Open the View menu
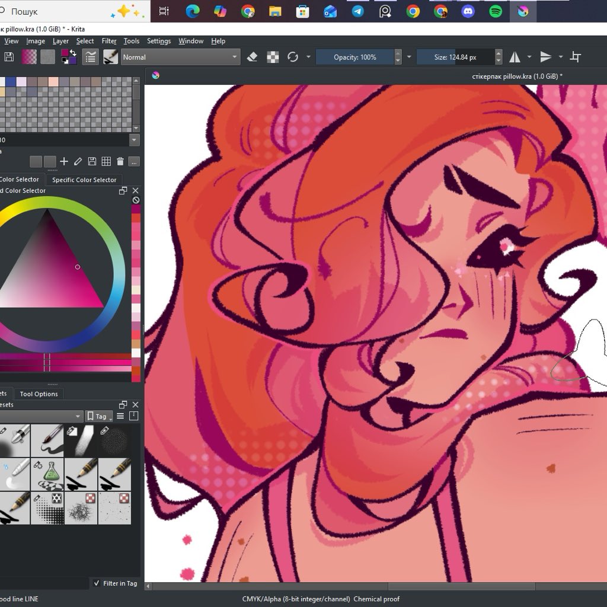Screen dimensions: 607x607 pyautogui.click(x=11, y=41)
